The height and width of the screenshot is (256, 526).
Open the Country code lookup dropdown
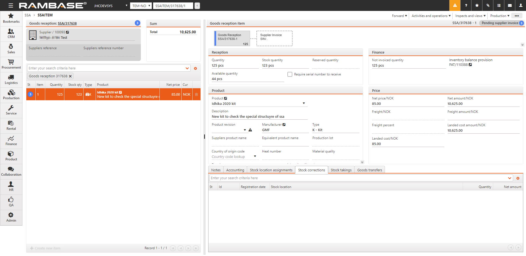pos(255,157)
